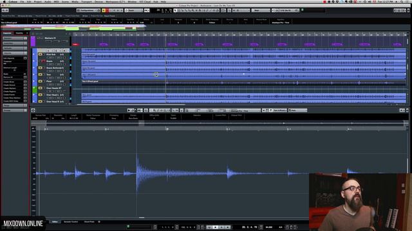Unmute the Snare Bottom track
The image size is (412, 231).
[x=40, y=68]
